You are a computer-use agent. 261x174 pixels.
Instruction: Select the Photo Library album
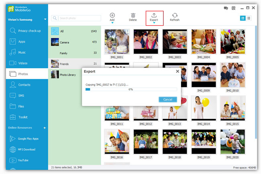[x=65, y=75]
